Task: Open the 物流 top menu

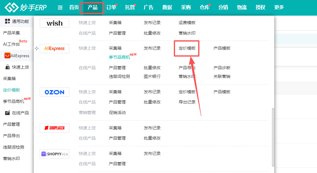Action: coord(242,8)
